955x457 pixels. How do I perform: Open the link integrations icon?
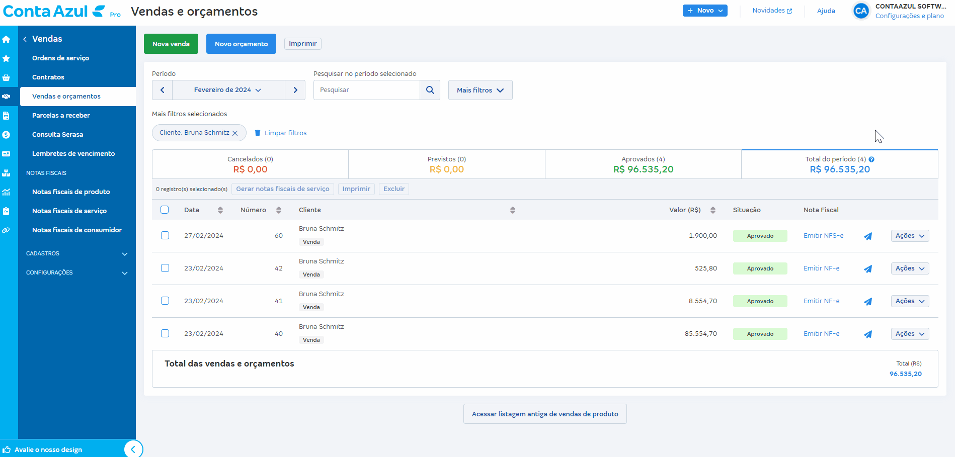tap(6, 230)
